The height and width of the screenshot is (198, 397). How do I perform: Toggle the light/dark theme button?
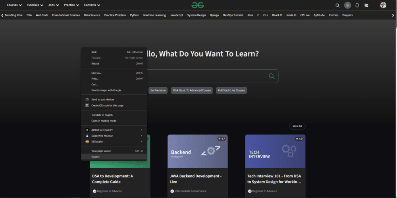tap(347, 5)
